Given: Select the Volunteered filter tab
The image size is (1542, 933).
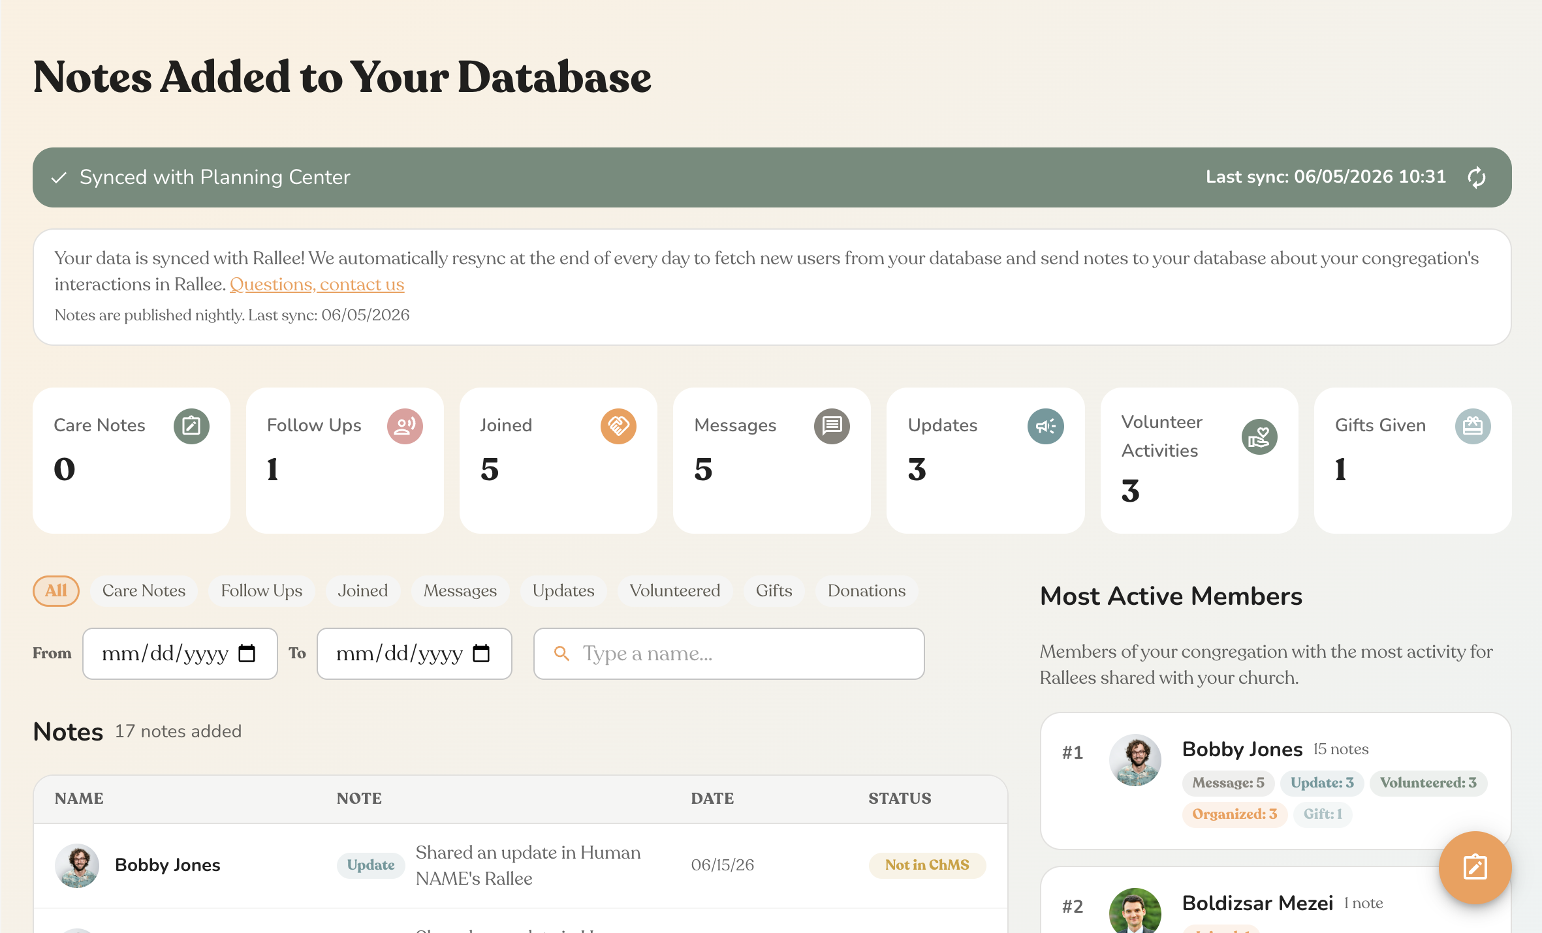Looking at the screenshot, I should coord(675,591).
